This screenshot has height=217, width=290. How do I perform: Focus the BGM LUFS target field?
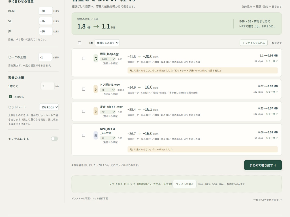tap(46, 11)
